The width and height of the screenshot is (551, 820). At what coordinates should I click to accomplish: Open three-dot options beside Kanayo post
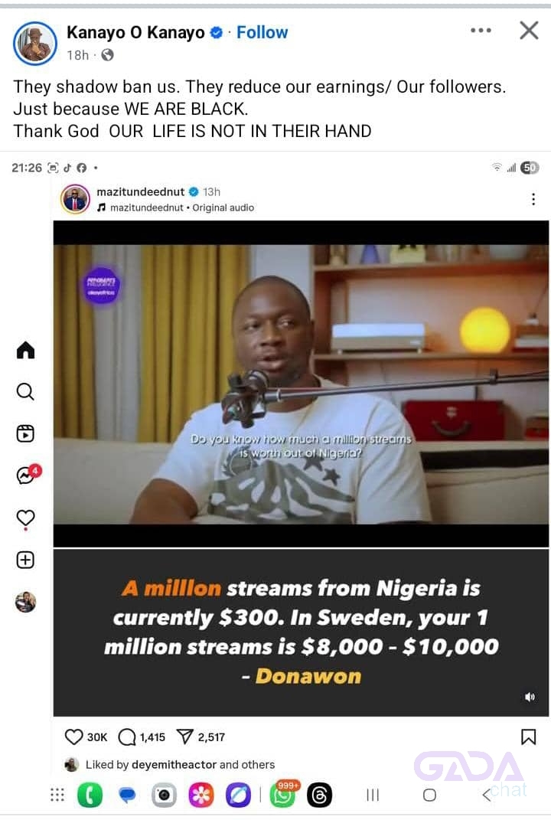pyautogui.click(x=481, y=31)
